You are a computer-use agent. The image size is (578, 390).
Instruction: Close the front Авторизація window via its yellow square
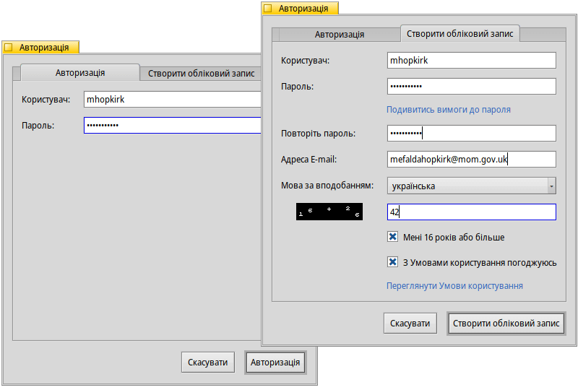pos(268,9)
